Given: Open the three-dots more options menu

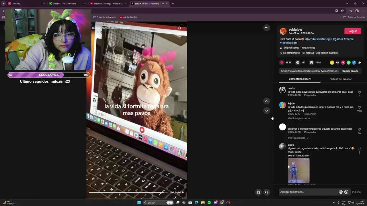Looking at the screenshot, I should (267, 28).
